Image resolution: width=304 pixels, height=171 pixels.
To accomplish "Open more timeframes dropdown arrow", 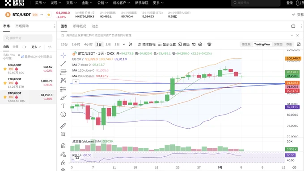I will tap(124, 44).
